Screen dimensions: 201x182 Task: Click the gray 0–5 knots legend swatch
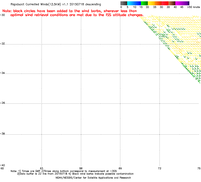tap(124, 3)
